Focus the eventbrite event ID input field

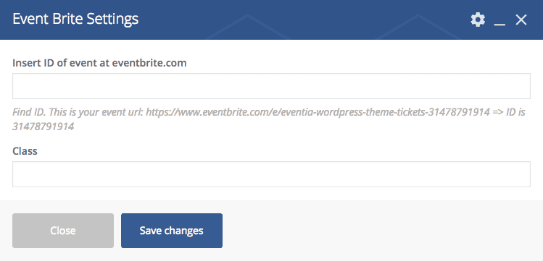click(x=271, y=86)
